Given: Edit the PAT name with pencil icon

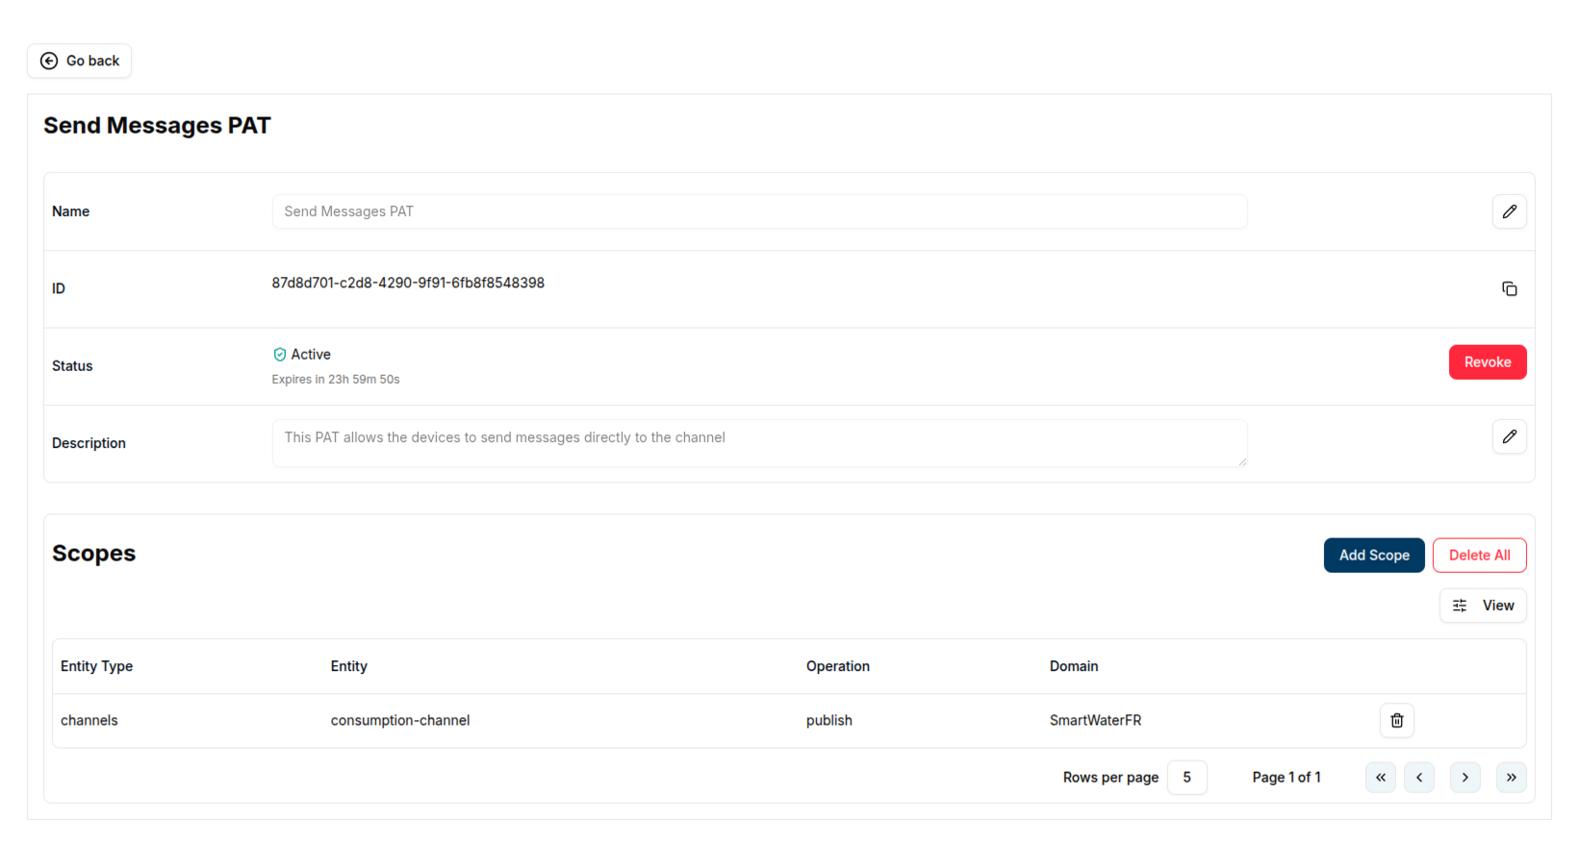Looking at the screenshot, I should pyautogui.click(x=1509, y=211).
